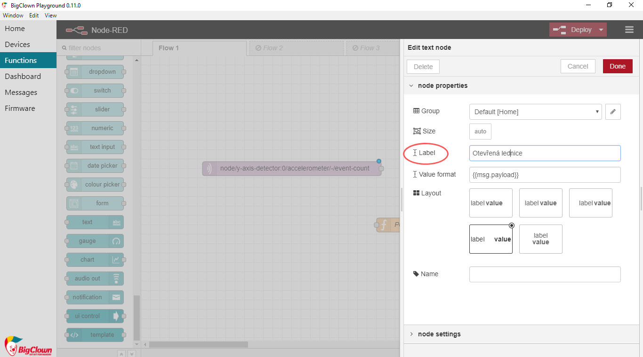The image size is (643, 357).
Task: Delete the text node
Action: click(423, 67)
